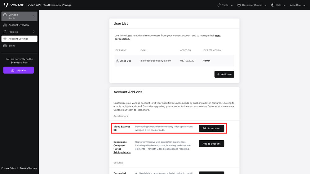310x174 pixels.
Task: Click the ADDED ON column header
Action: click(185, 50)
